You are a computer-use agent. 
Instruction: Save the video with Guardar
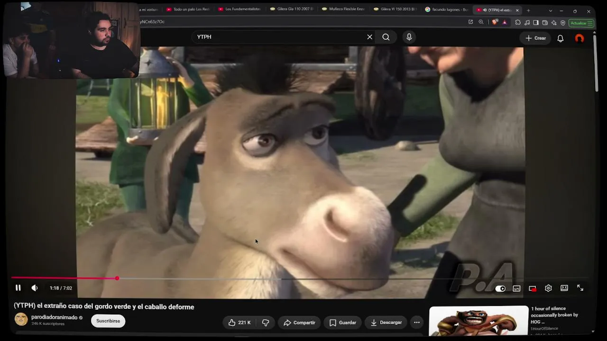343,323
